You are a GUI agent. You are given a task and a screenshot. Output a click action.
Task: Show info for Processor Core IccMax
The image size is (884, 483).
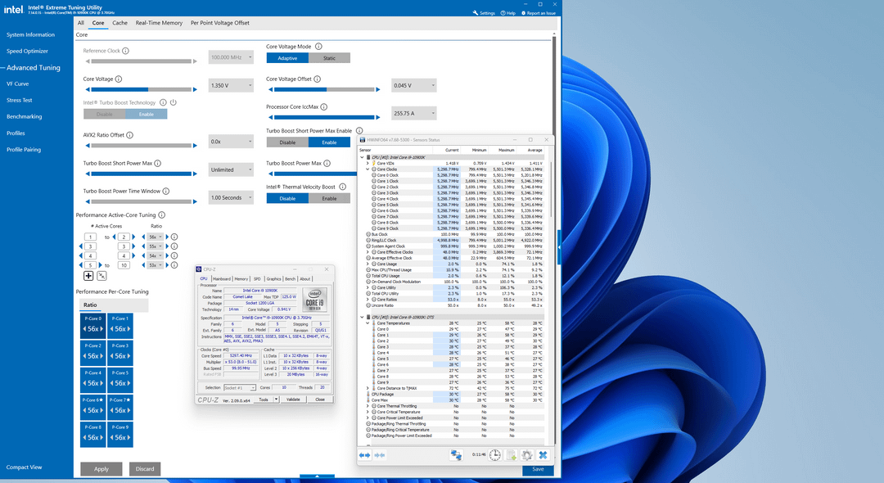pyautogui.click(x=324, y=106)
